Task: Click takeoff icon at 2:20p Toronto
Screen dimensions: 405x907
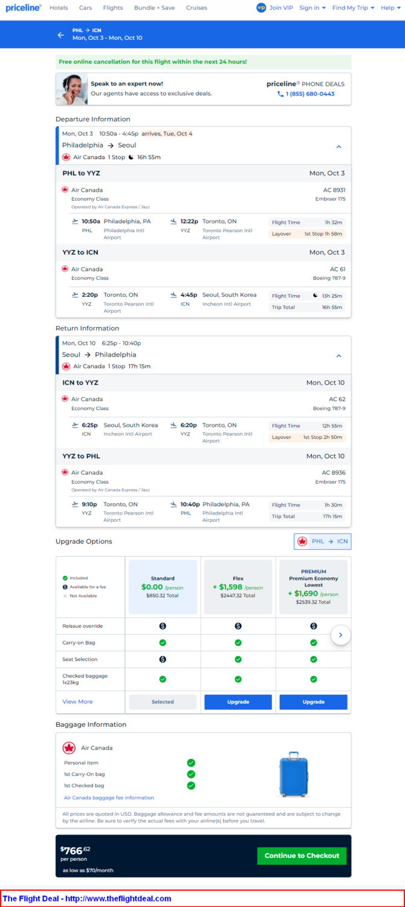Action: click(75, 295)
